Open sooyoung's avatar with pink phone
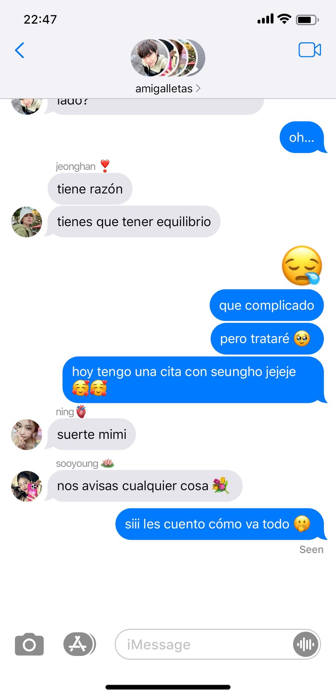The width and height of the screenshot is (336, 697). (x=27, y=486)
